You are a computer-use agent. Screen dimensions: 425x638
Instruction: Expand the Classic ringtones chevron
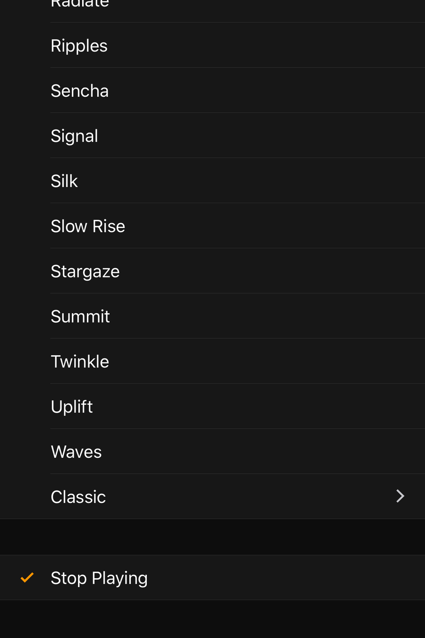pos(400,496)
